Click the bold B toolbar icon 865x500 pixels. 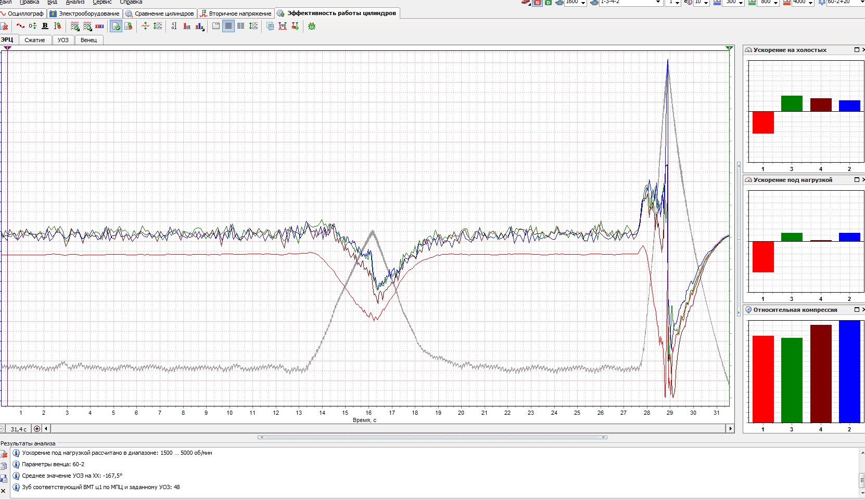tap(45, 26)
